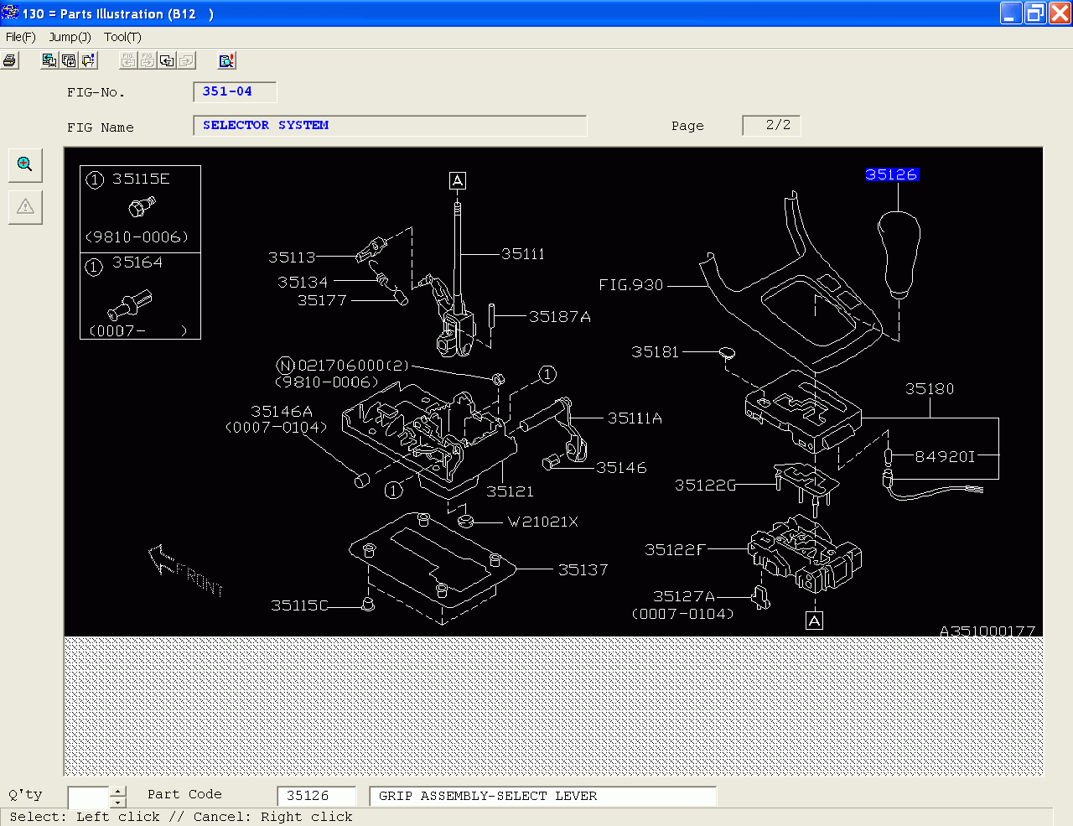Click the FIG-No. field showing 351-04
Screen dimensions: 1073x826
(x=235, y=91)
